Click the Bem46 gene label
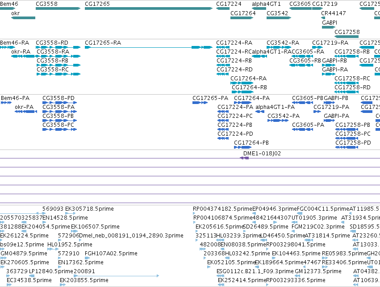 (9, 4)
